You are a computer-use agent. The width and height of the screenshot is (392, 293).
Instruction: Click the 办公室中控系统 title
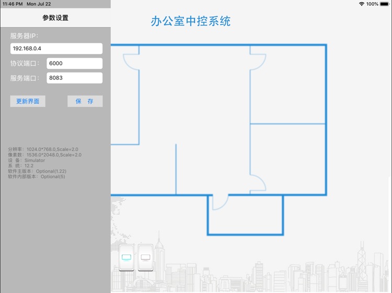[190, 21]
